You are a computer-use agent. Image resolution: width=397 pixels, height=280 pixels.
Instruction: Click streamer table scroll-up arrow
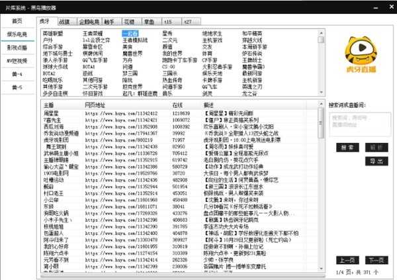pyautogui.click(x=321, y=104)
